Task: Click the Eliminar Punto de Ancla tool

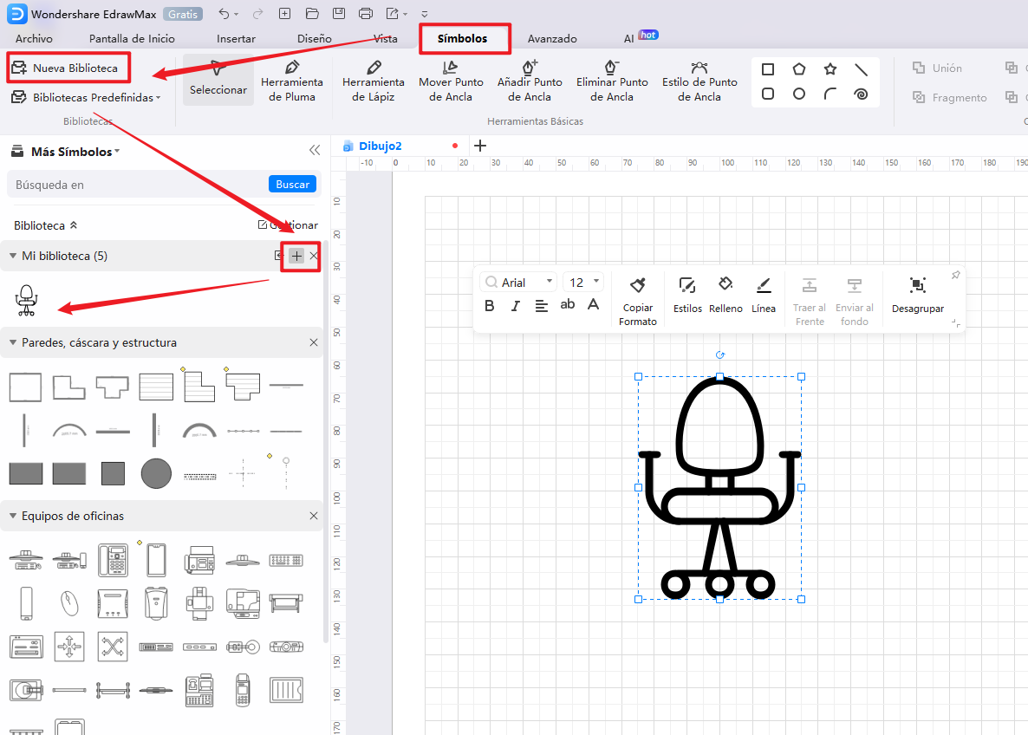Action: (612, 81)
